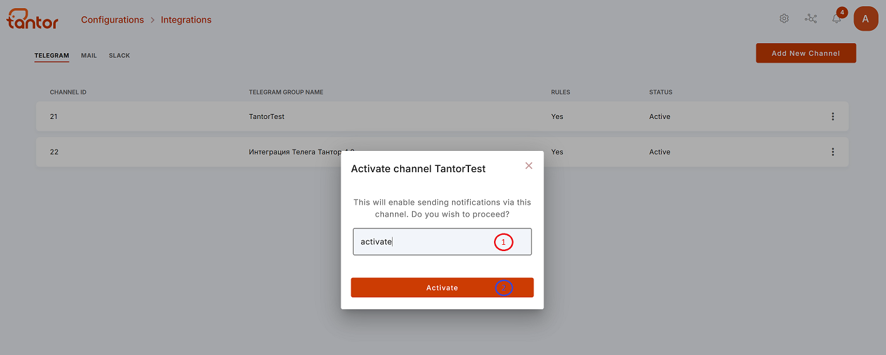Open the three-dot menu for channel 22
Screen dimensions: 886x355
(x=833, y=152)
